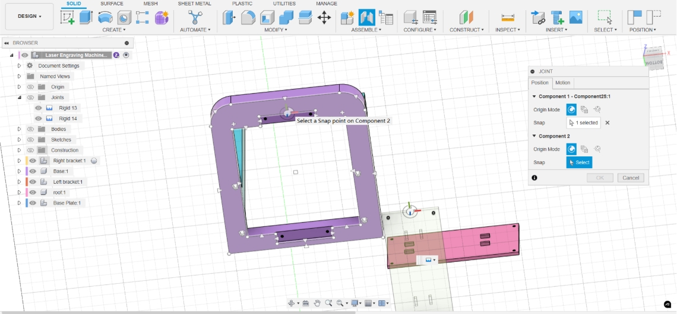The height and width of the screenshot is (314, 677).
Task: Click Cancel in the Joint dialog
Action: click(x=631, y=178)
